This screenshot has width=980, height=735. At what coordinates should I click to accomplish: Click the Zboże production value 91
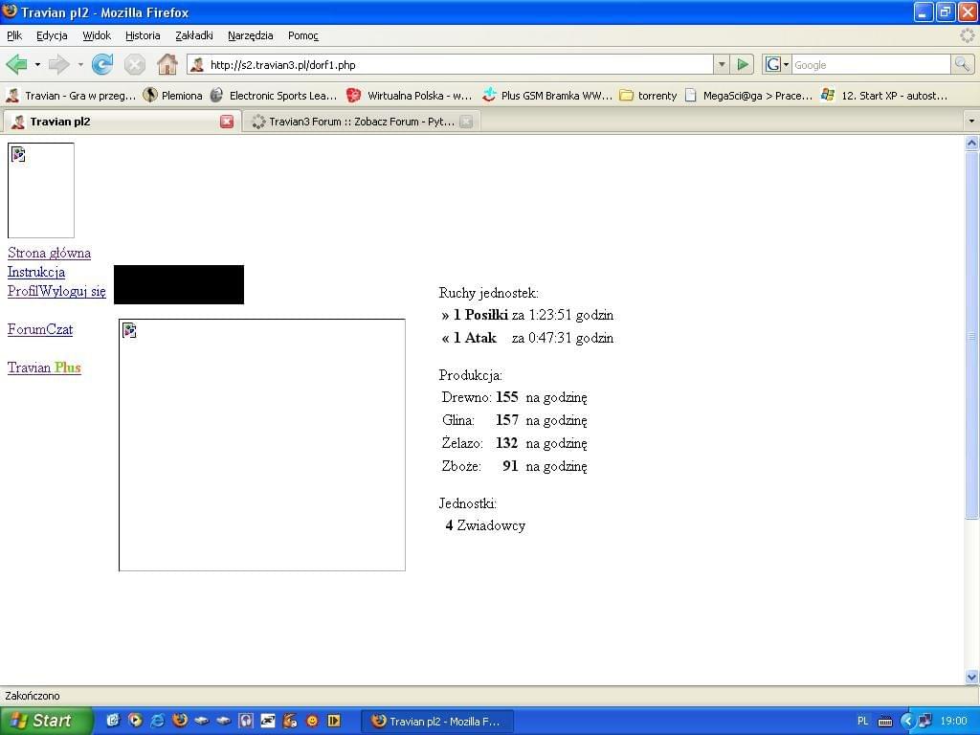[510, 466]
